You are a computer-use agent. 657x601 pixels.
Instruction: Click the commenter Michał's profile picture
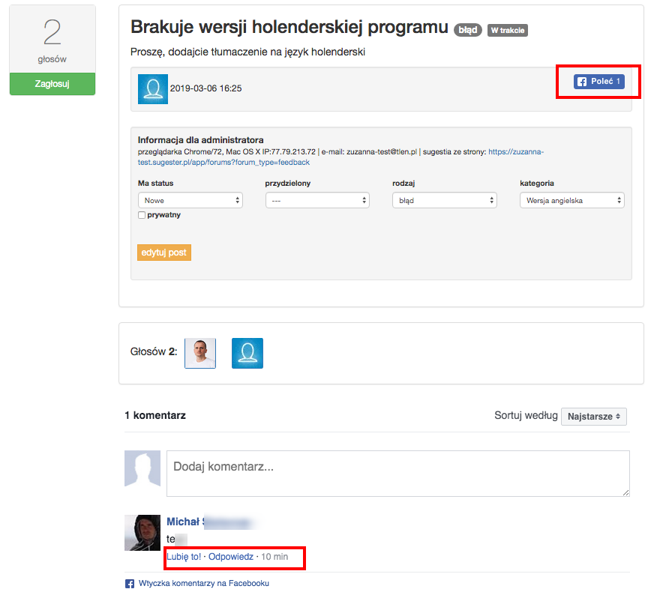coord(142,533)
